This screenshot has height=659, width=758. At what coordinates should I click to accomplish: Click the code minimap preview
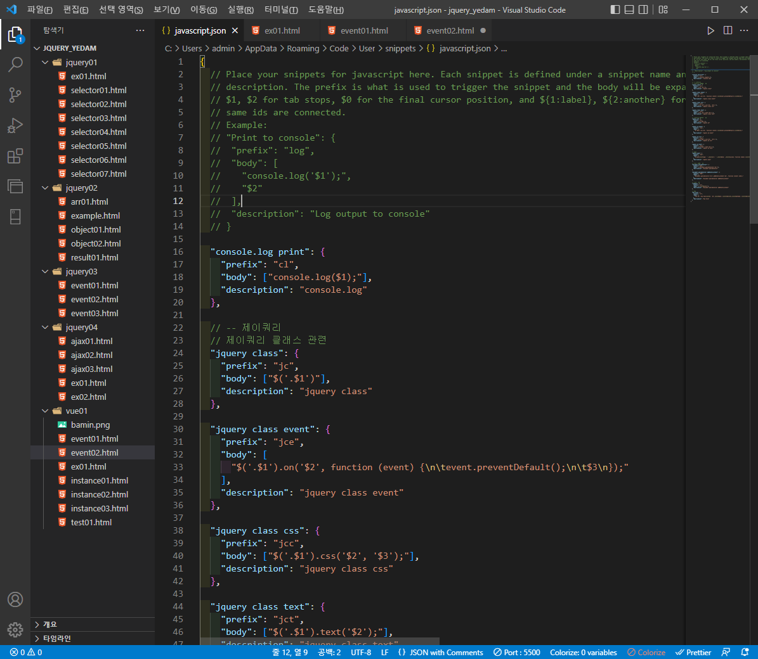click(719, 128)
